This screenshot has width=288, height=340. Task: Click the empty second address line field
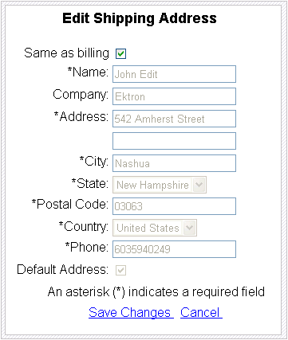pos(174,141)
